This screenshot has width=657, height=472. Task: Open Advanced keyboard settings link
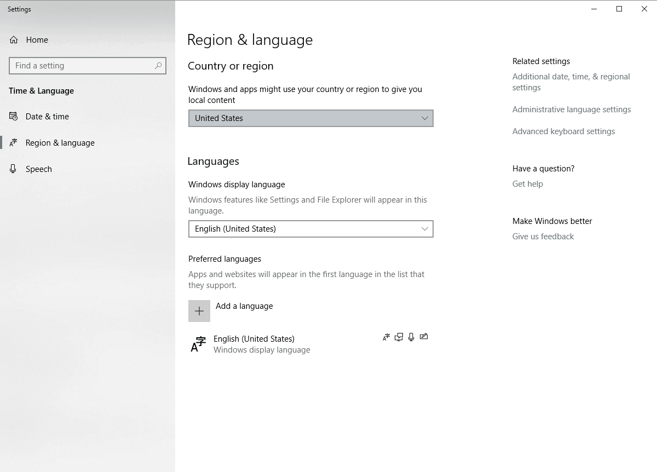tap(563, 131)
